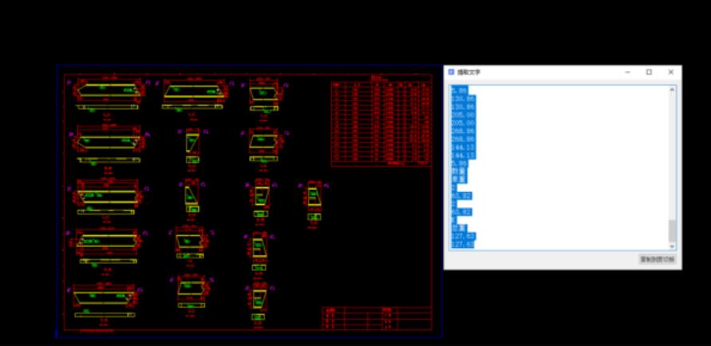Image resolution: width=711 pixels, height=346 pixels.
Task: Click blank white area of extracted text box
Action: coord(571,167)
